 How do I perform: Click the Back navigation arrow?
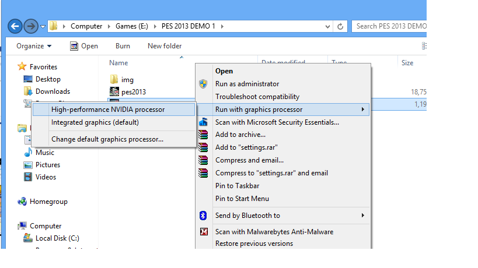(x=15, y=26)
